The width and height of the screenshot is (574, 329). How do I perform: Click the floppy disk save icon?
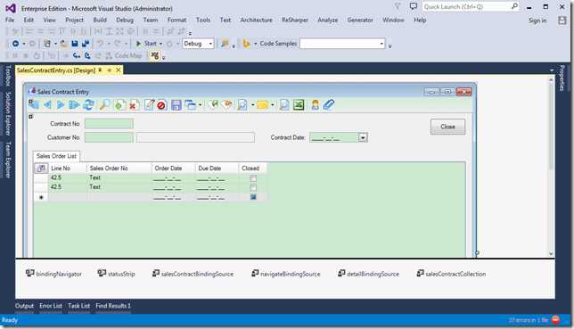point(176,105)
